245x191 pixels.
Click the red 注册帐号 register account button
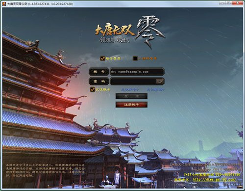click(131, 105)
